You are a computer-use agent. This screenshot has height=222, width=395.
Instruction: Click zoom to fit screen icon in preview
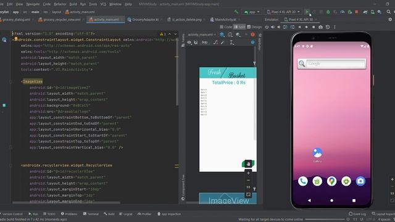tap(248, 195)
